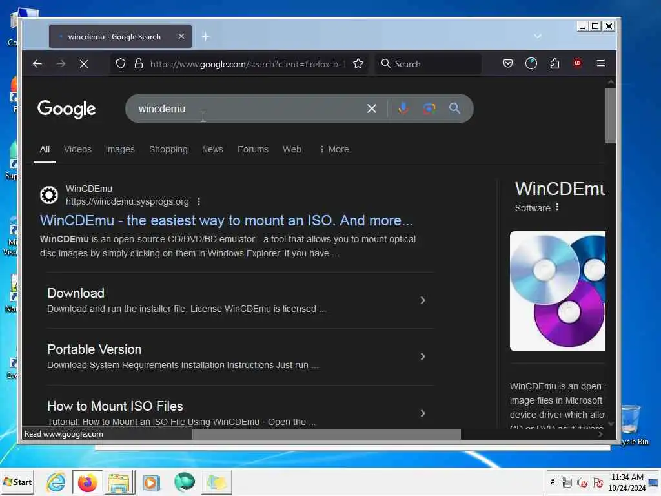Viewport: 661px width, 496px height.
Task: Bookmark this page with star icon
Action: click(358, 64)
